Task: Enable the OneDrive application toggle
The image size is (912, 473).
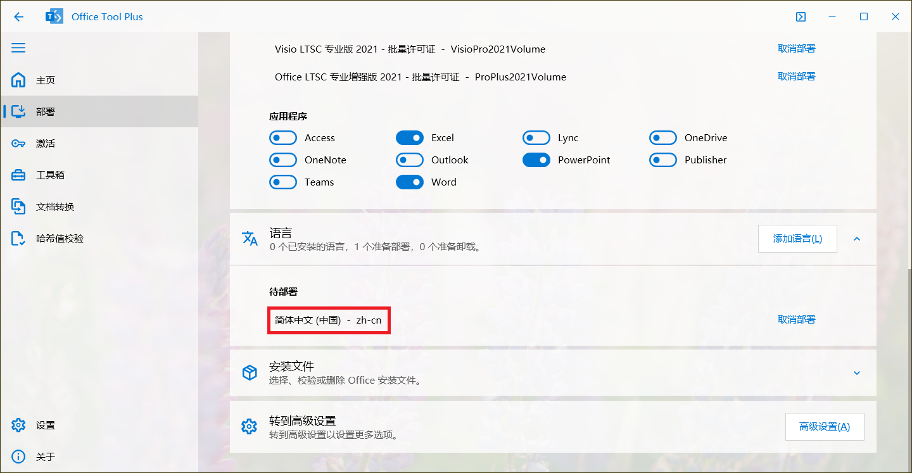Action: (x=663, y=138)
